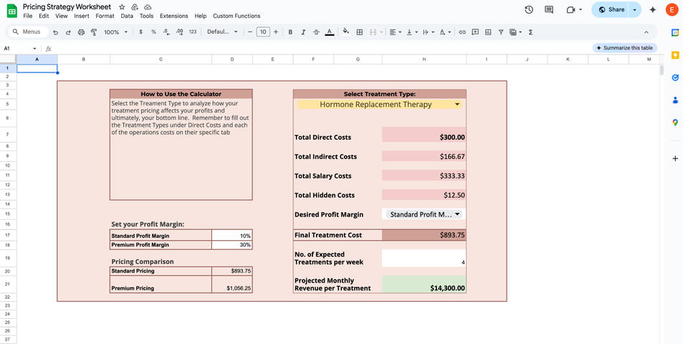Expand the Standard Profit Margin dropdown
Viewport: 683px width, 344px height.
pyautogui.click(x=424, y=214)
